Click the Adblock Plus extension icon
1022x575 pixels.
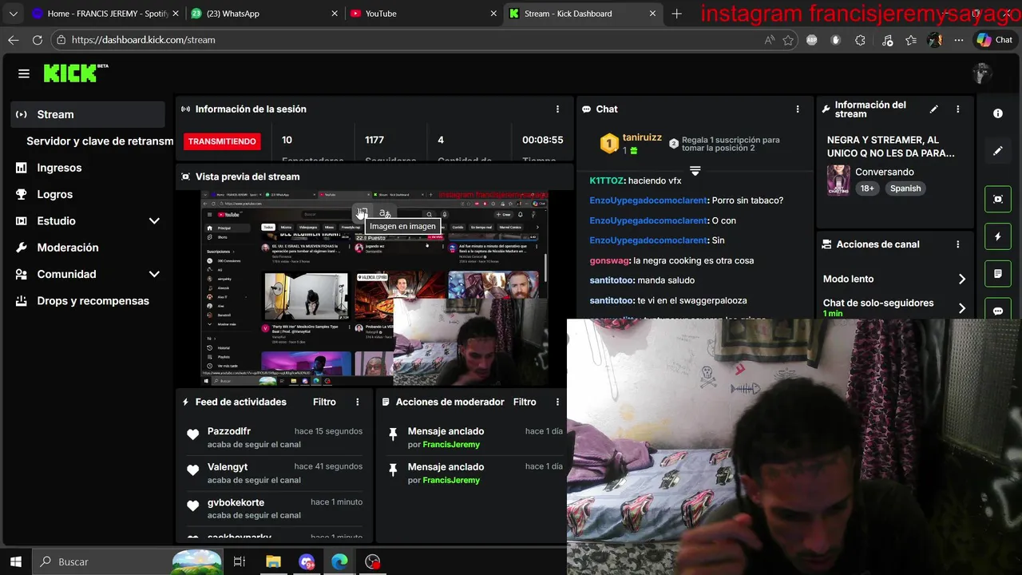point(812,40)
